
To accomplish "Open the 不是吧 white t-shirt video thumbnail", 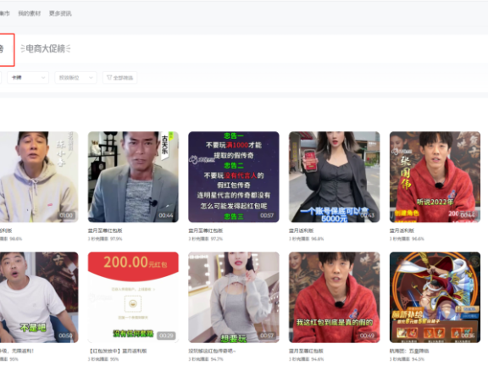I will [x=39, y=297].
